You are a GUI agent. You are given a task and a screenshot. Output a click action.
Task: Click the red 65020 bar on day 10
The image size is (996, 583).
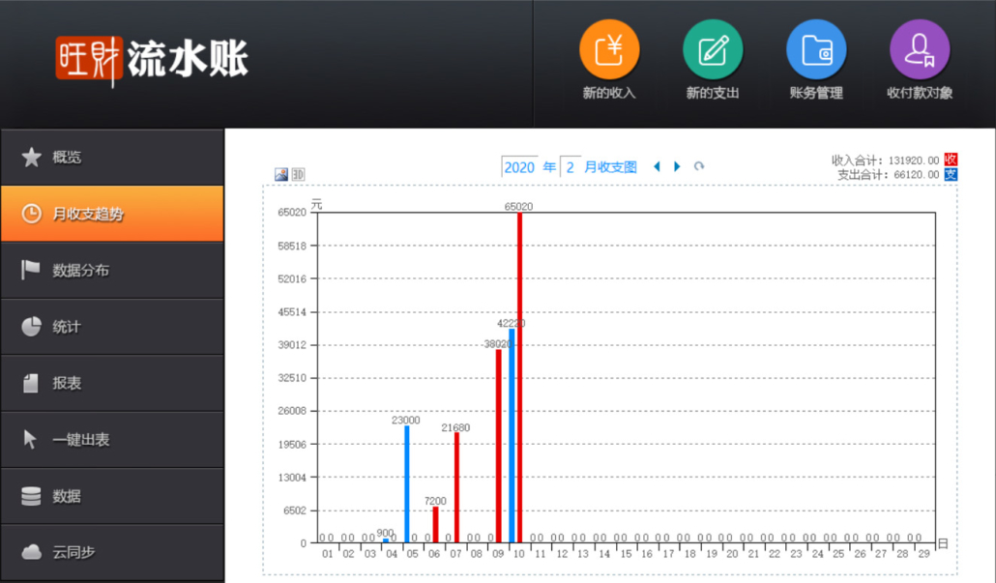click(519, 377)
